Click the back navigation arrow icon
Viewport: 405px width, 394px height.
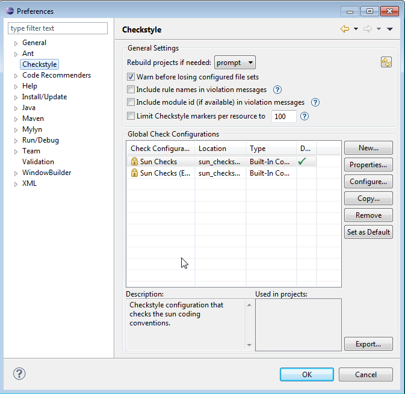[x=344, y=29]
